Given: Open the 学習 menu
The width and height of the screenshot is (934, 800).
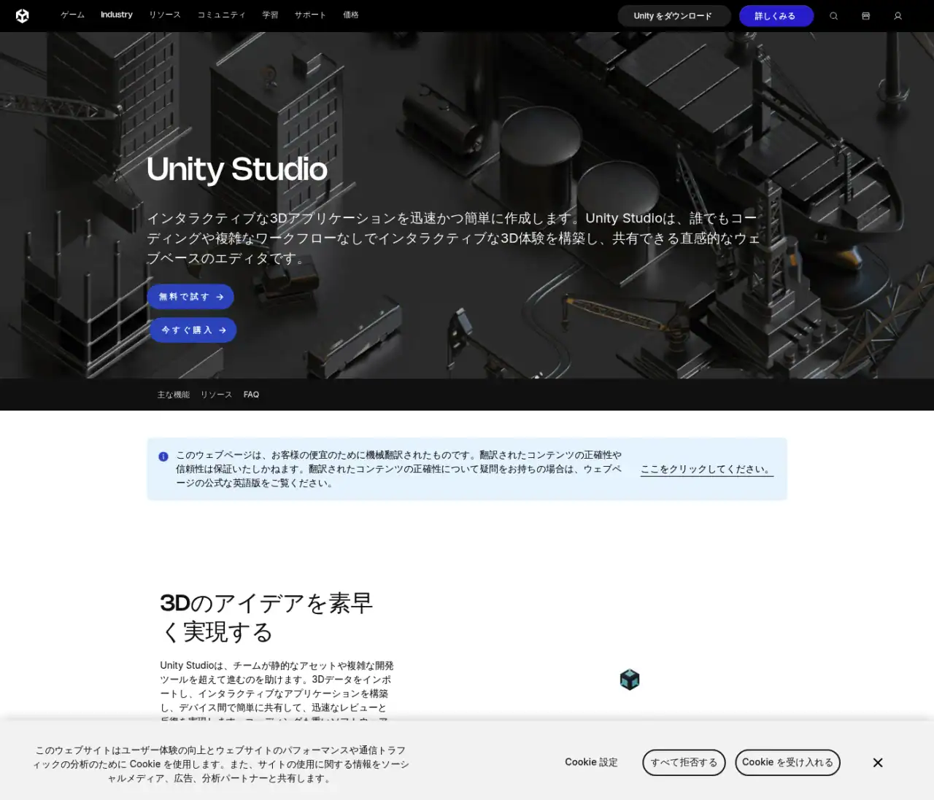Looking at the screenshot, I should 270,15.
